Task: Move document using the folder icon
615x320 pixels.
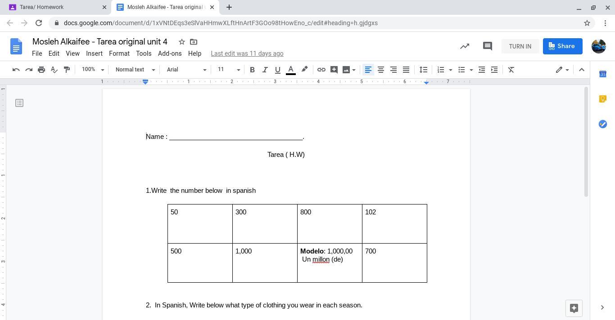Action: pos(194,42)
